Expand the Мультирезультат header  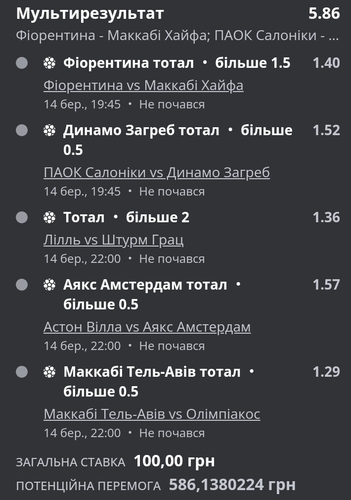coord(90,14)
